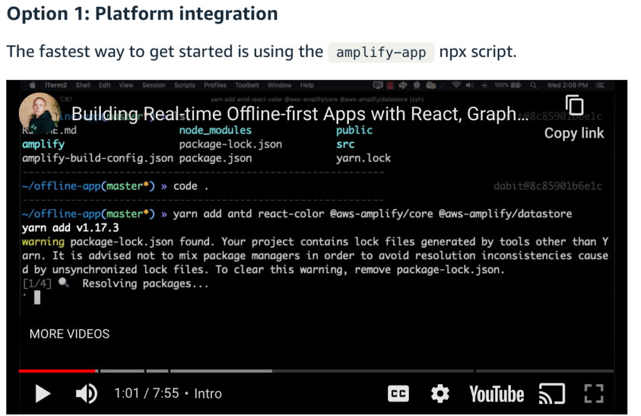
Task: Seek using the red progress bar
Action: point(58,371)
